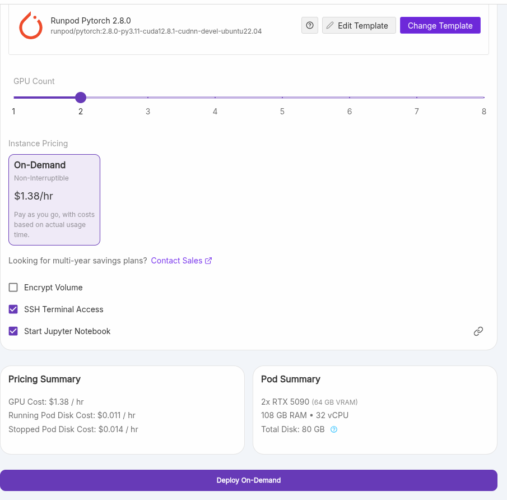
Task: Disable the Start Jupyter Notebook checkbox
Action: click(x=13, y=331)
